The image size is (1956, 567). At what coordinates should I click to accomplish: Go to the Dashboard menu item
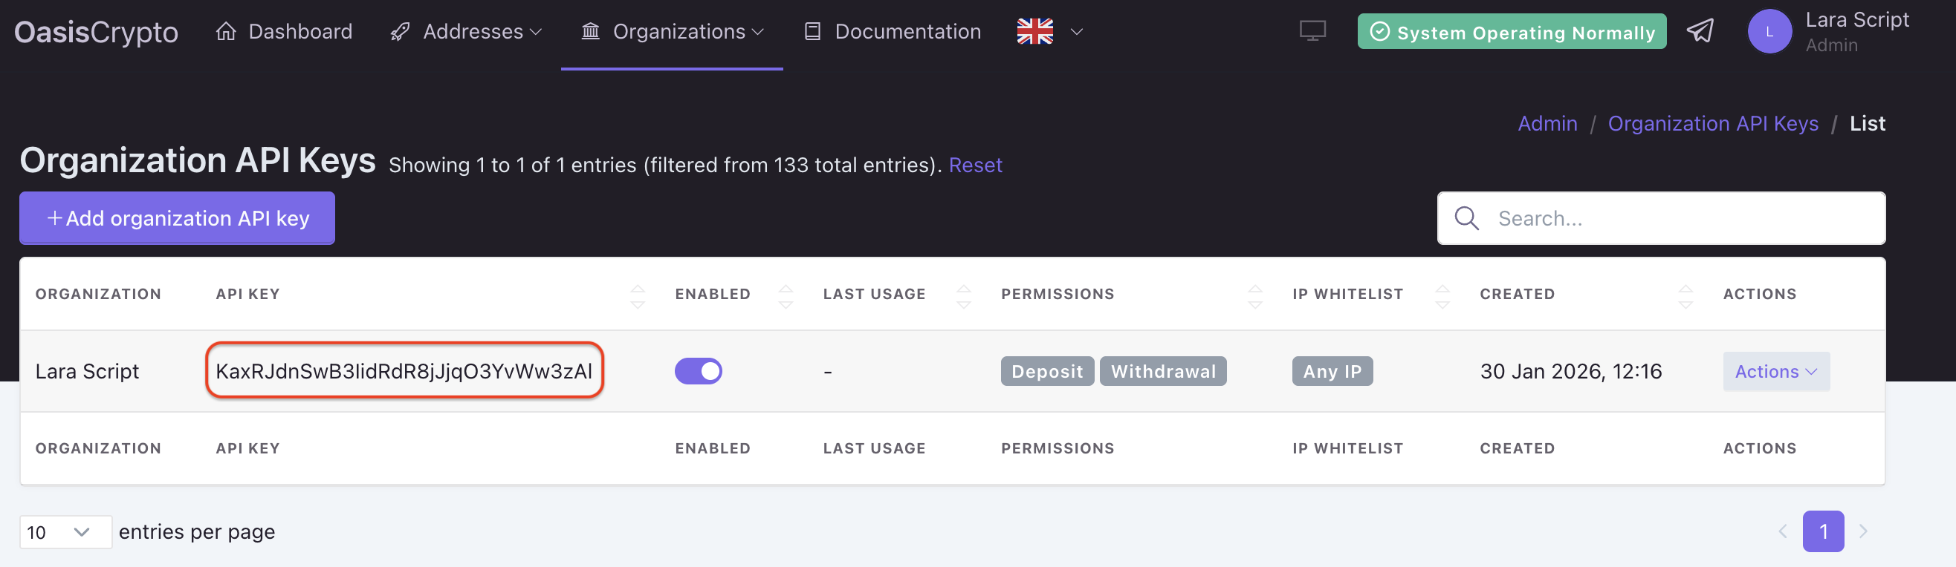point(284,32)
